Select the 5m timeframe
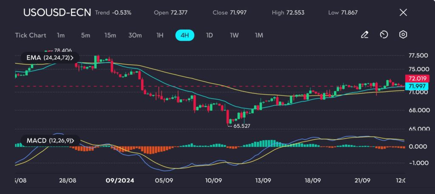Image resolution: width=435 pixels, height=194 pixels. click(85, 35)
